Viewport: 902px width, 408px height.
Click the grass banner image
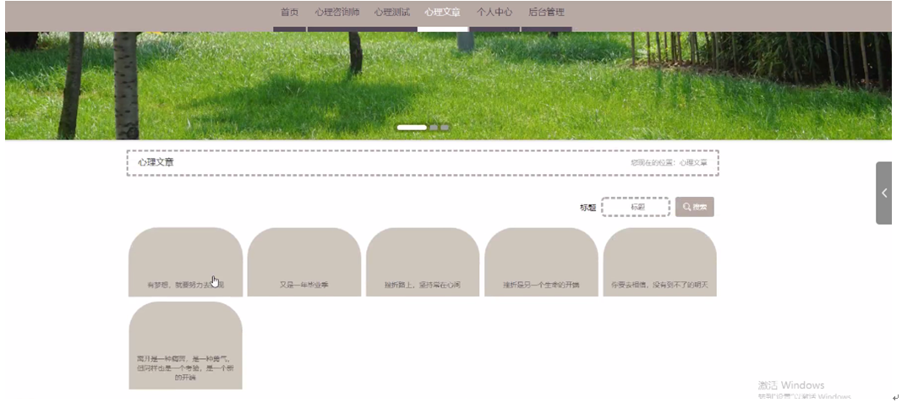[x=449, y=85]
